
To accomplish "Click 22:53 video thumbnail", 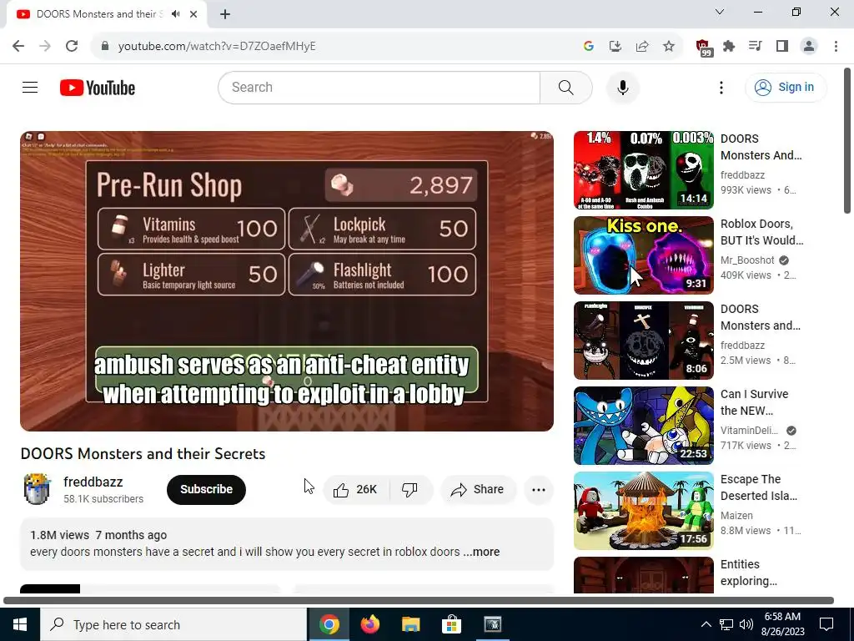I will (643, 426).
